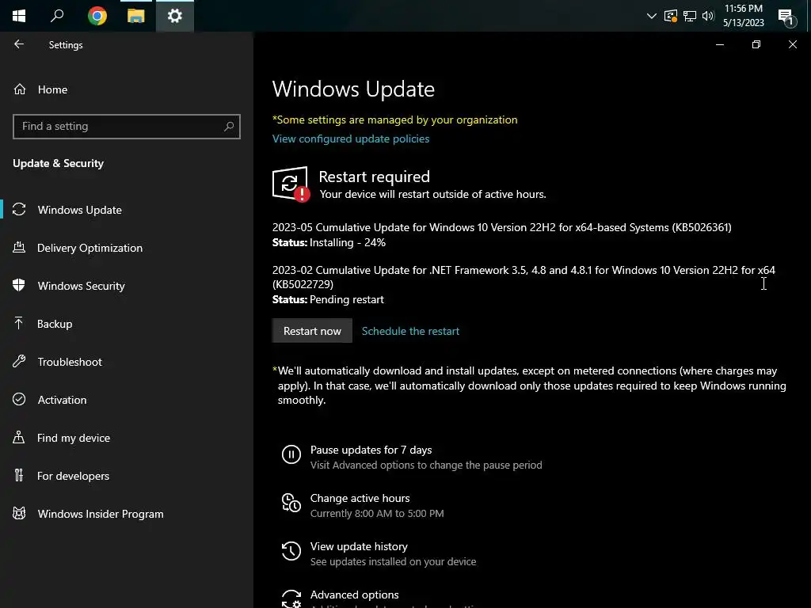Open View update history

(x=359, y=546)
